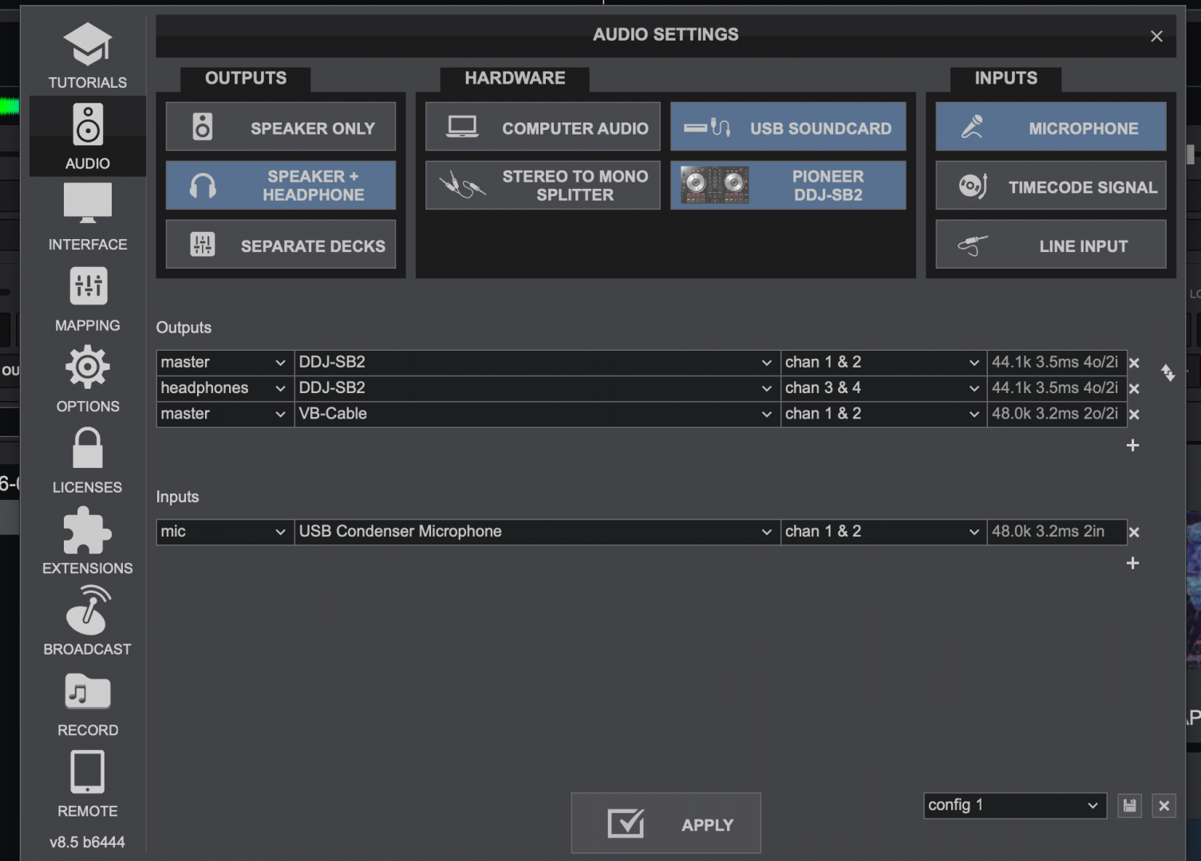Remove headphones output row
Viewport: 1201px width, 861px height.
tap(1134, 389)
